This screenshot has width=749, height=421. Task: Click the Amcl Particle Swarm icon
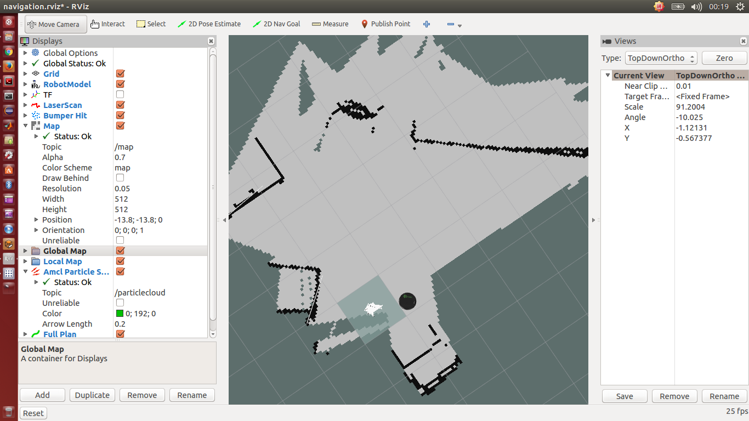click(x=36, y=271)
